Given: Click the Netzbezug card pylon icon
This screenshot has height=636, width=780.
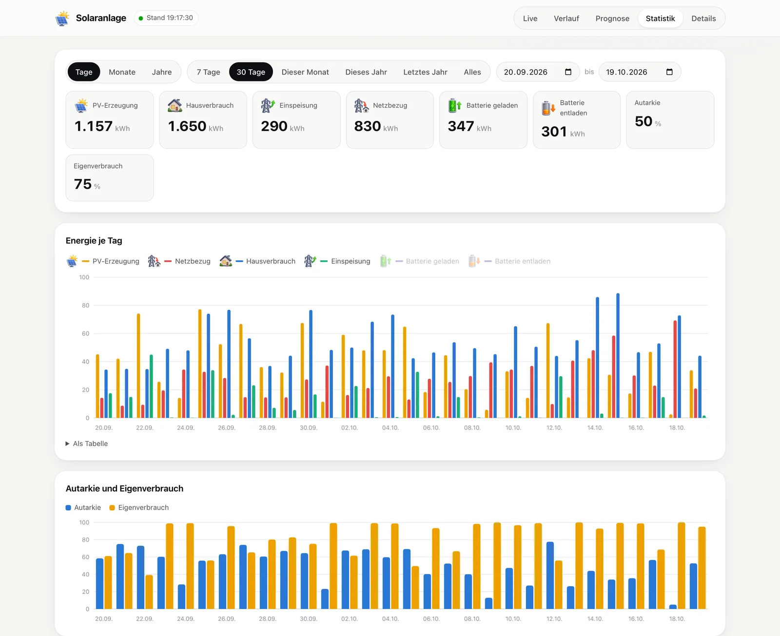Looking at the screenshot, I should 361,105.
